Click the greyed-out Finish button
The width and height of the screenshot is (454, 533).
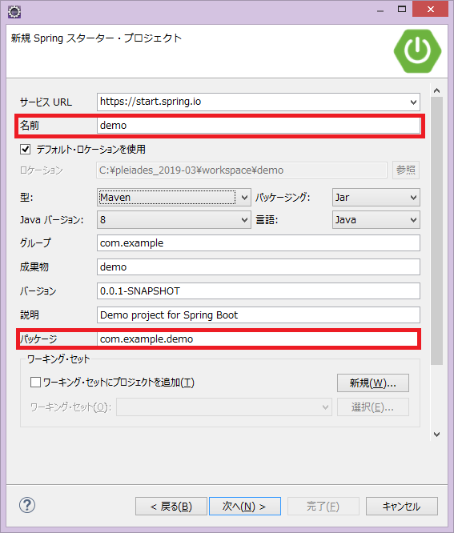(323, 507)
